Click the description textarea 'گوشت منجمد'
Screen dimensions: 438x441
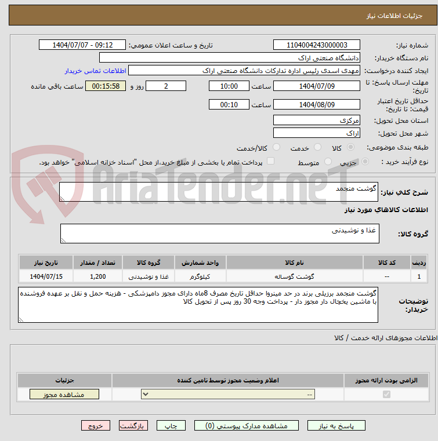pos(219,192)
